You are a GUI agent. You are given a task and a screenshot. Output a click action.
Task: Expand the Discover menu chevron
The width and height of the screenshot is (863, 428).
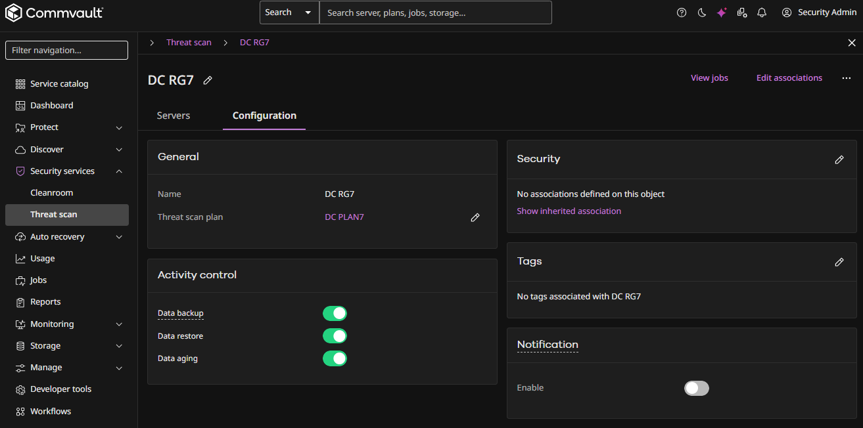(x=119, y=150)
